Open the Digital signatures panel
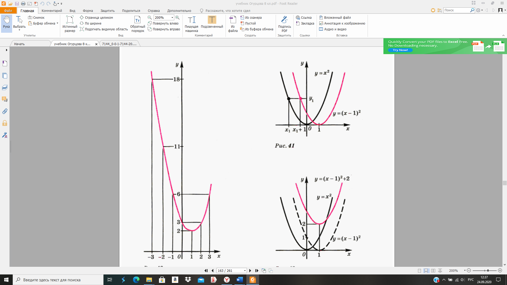The image size is (507, 285). tap(5, 135)
